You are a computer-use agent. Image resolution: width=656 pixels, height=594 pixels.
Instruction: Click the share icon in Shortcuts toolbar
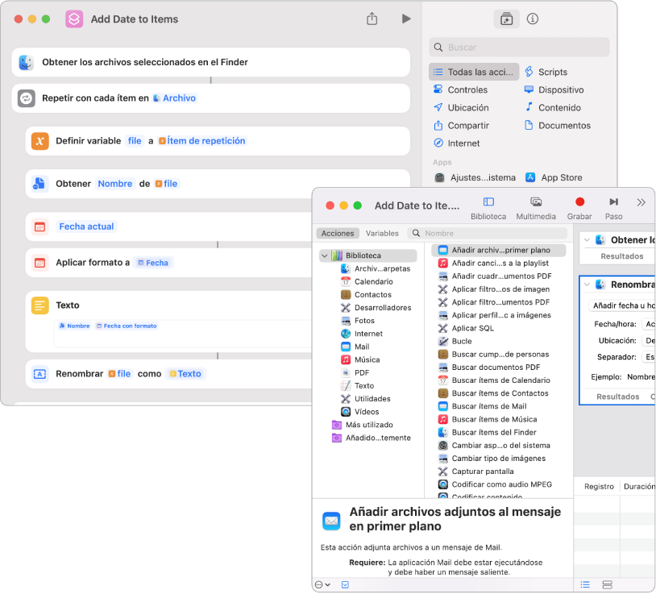point(372,19)
